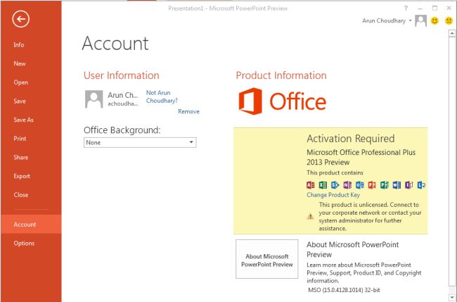Click the truncated 'achoudha...' email text
This screenshot has width=457, height=302.
point(123,103)
